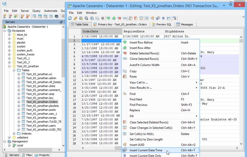Click the refresh icon in the table editor toolbar
Screen dimensions: 247x157
70,18
